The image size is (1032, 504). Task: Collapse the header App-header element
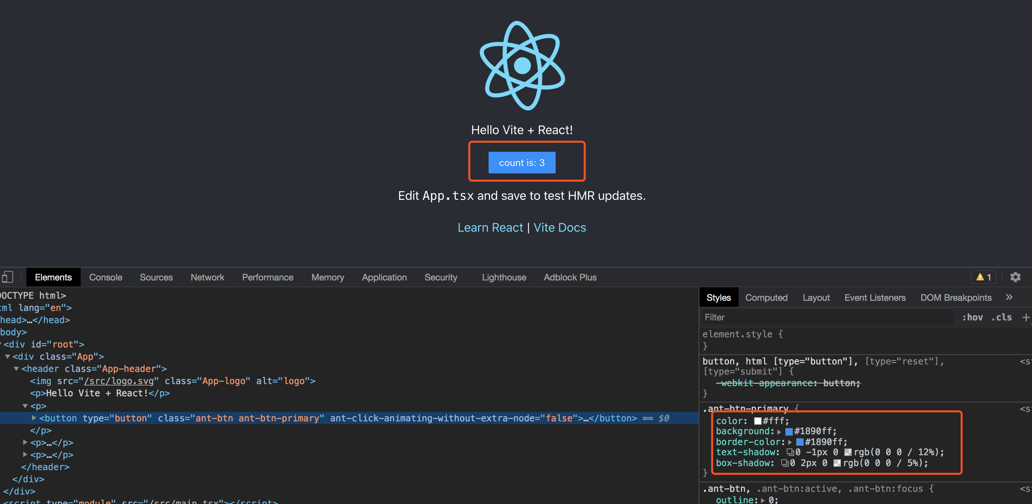tap(16, 369)
